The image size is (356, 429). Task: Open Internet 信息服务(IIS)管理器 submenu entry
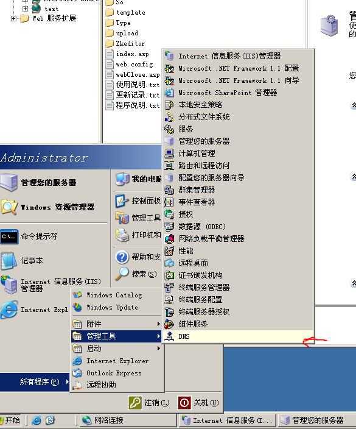click(x=238, y=56)
